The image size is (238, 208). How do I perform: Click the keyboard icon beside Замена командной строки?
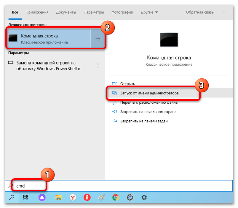pyautogui.click(x=11, y=62)
